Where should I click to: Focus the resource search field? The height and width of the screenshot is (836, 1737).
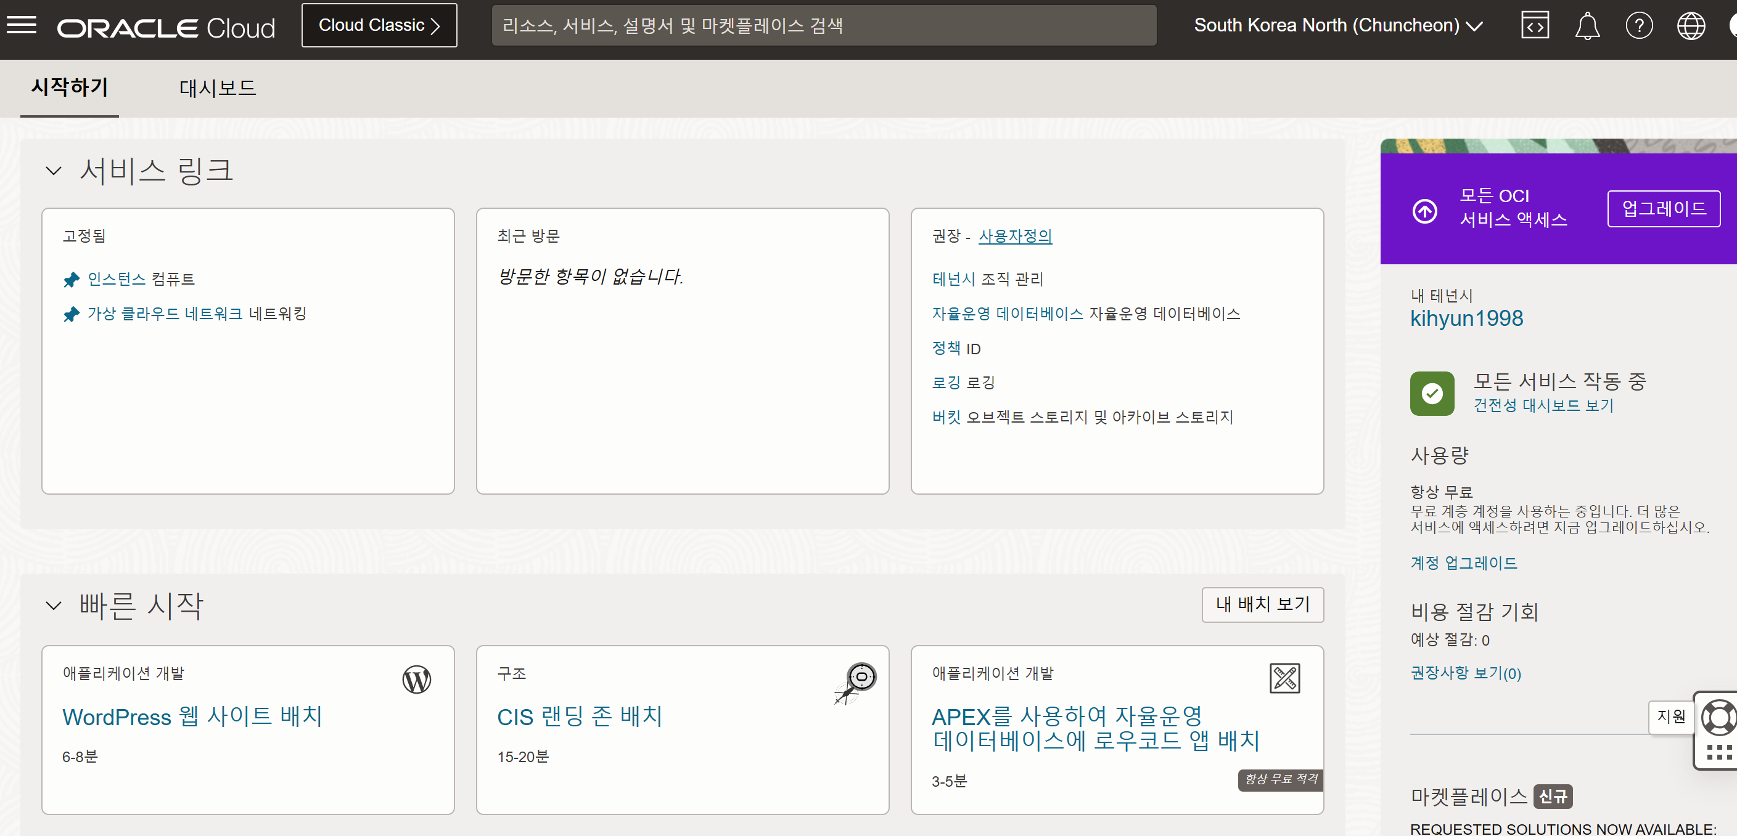[x=824, y=26]
